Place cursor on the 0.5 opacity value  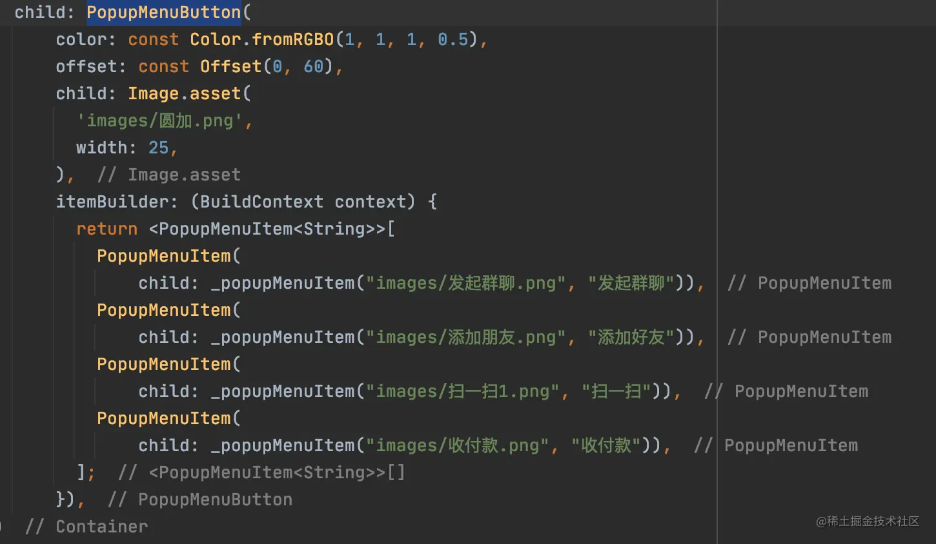tap(453, 39)
